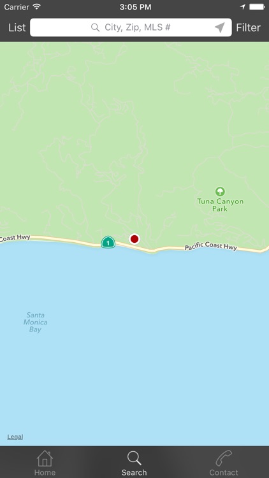The height and width of the screenshot is (478, 269).
Task: Tap the Highway 1 shield marker
Action: point(108,242)
